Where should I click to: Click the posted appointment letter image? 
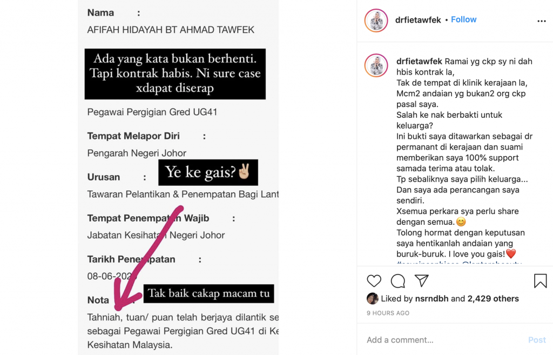tap(178, 177)
